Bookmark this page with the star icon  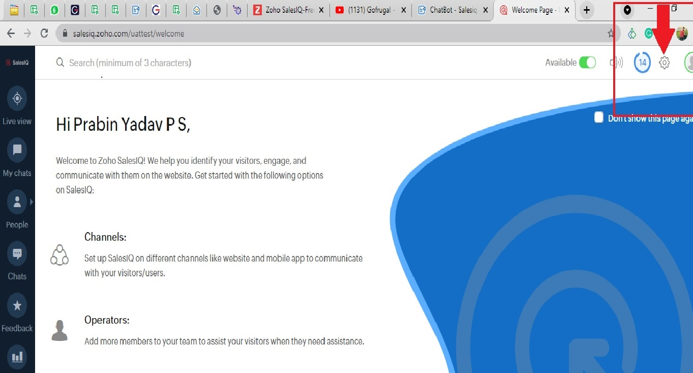tap(611, 34)
